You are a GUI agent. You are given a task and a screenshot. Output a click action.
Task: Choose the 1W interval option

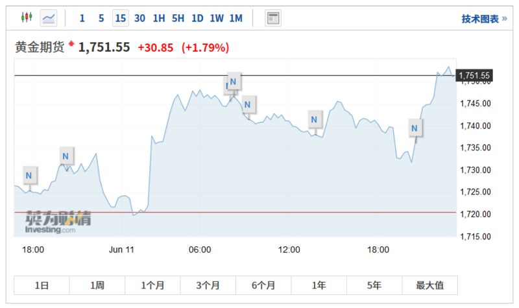[x=217, y=18]
